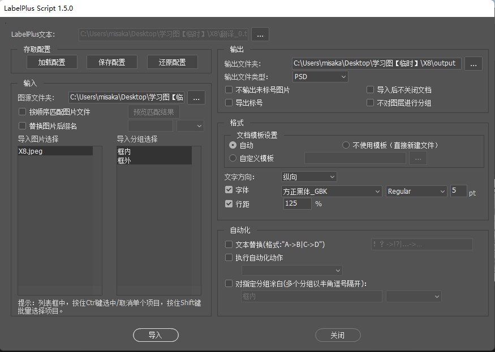The height and width of the screenshot is (352, 495).
Task: Check 不输出未标号图片 option
Action: [229, 90]
